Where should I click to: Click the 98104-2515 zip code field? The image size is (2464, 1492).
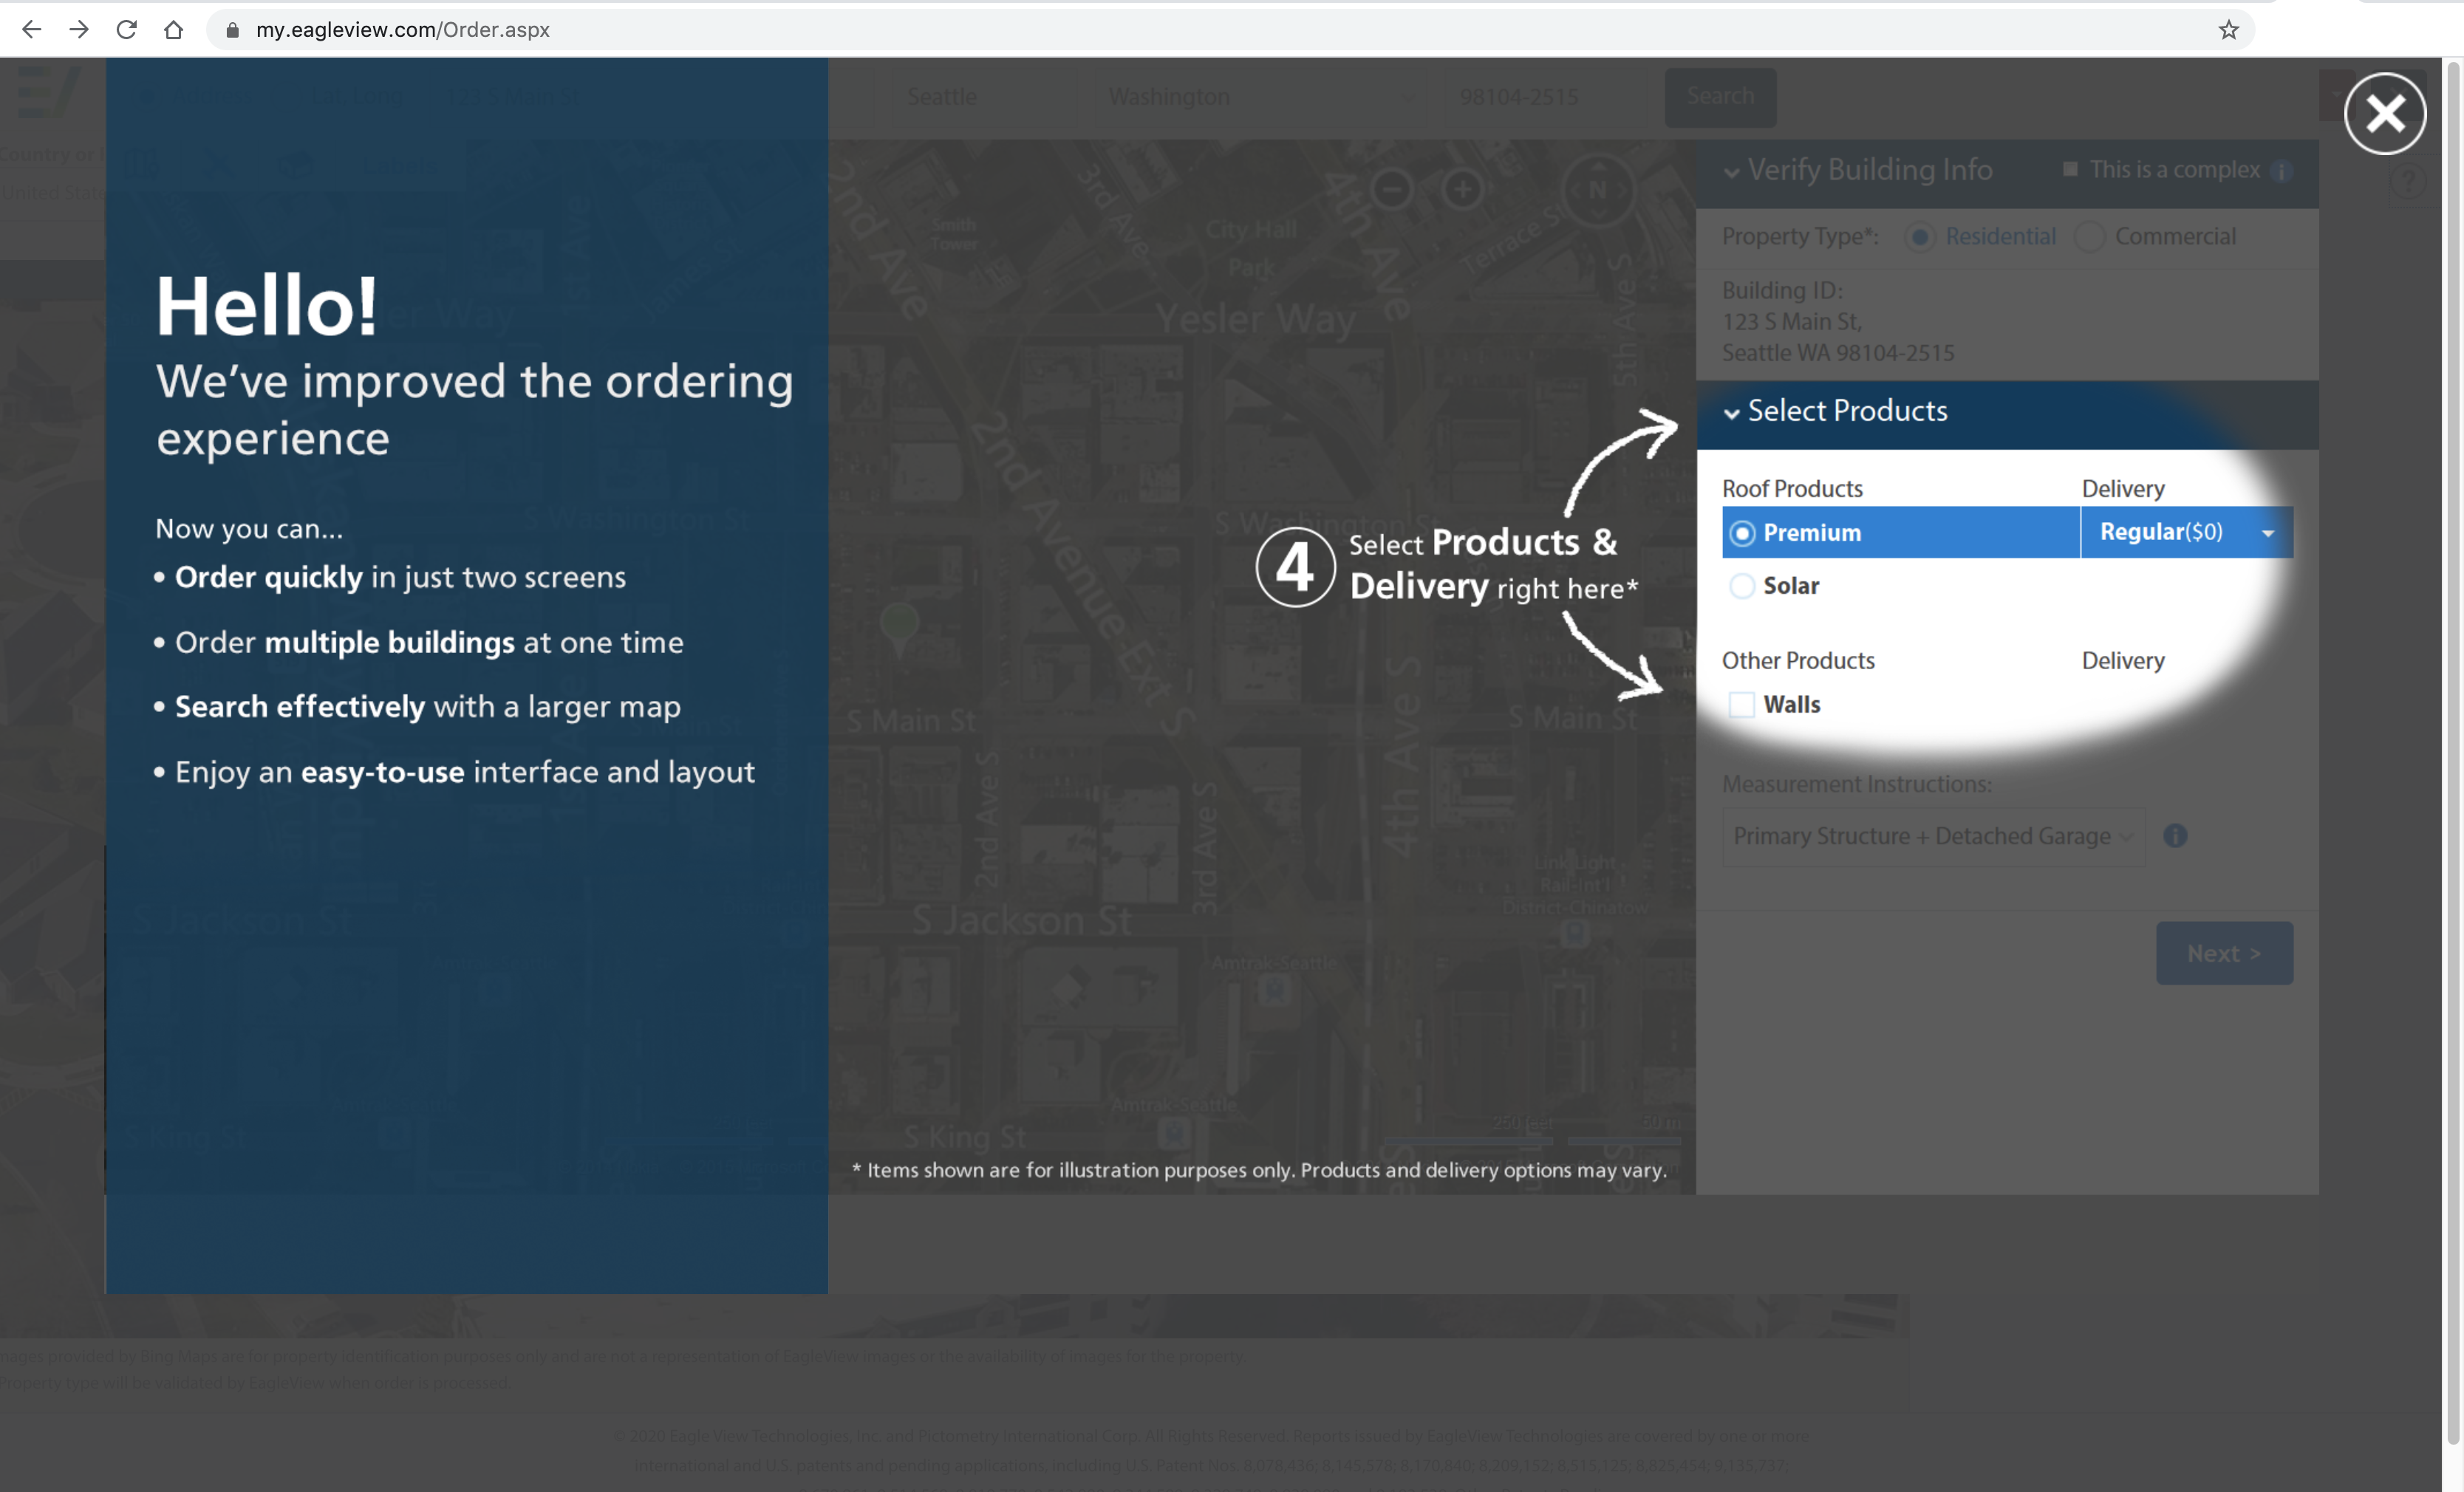point(1544,97)
